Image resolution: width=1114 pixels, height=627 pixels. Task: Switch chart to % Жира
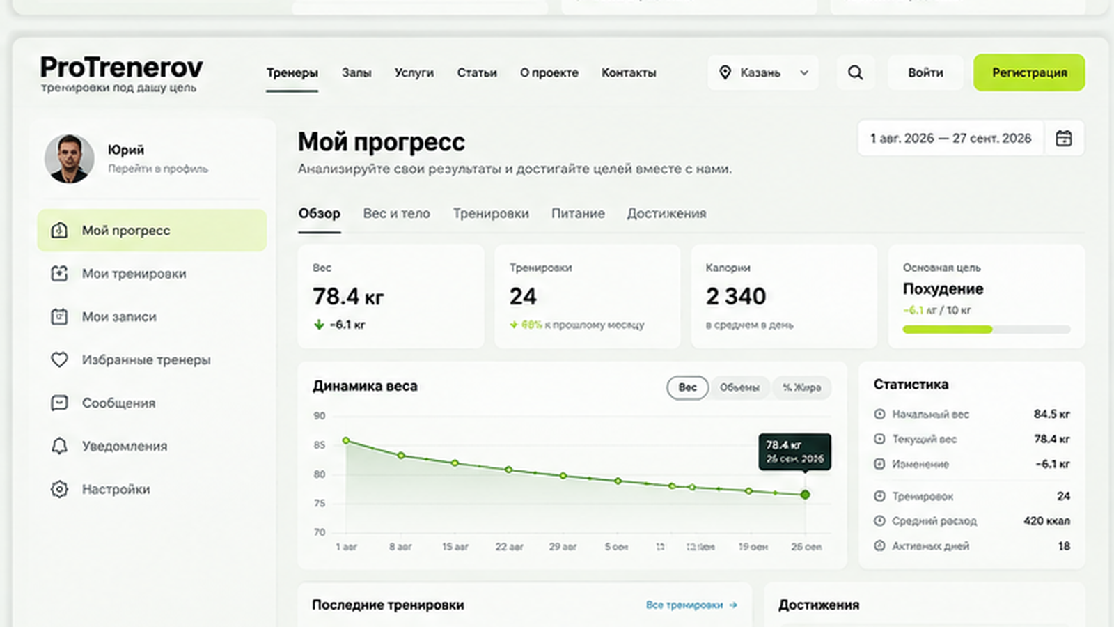pos(801,387)
